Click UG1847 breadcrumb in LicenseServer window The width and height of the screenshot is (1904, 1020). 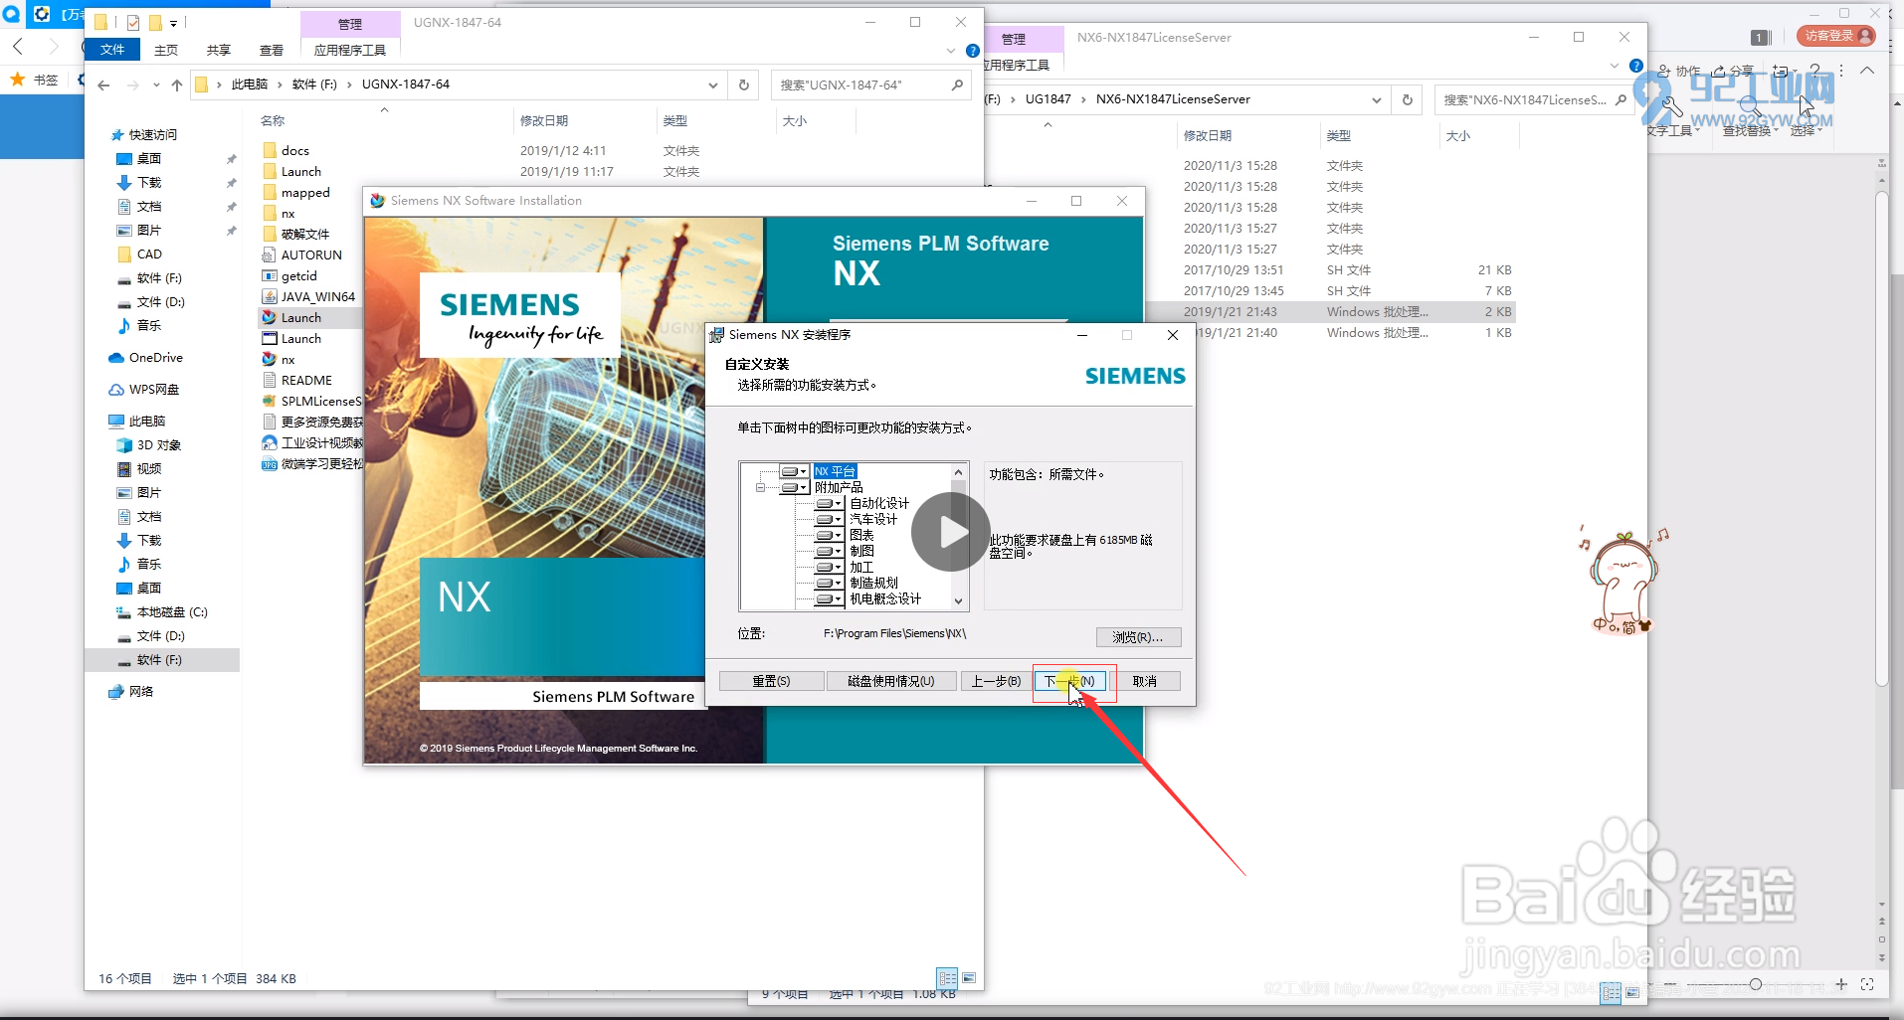tap(1048, 99)
